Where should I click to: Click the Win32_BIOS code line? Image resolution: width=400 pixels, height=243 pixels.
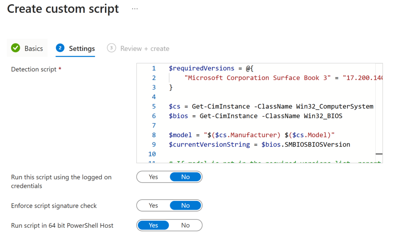coord(255,116)
